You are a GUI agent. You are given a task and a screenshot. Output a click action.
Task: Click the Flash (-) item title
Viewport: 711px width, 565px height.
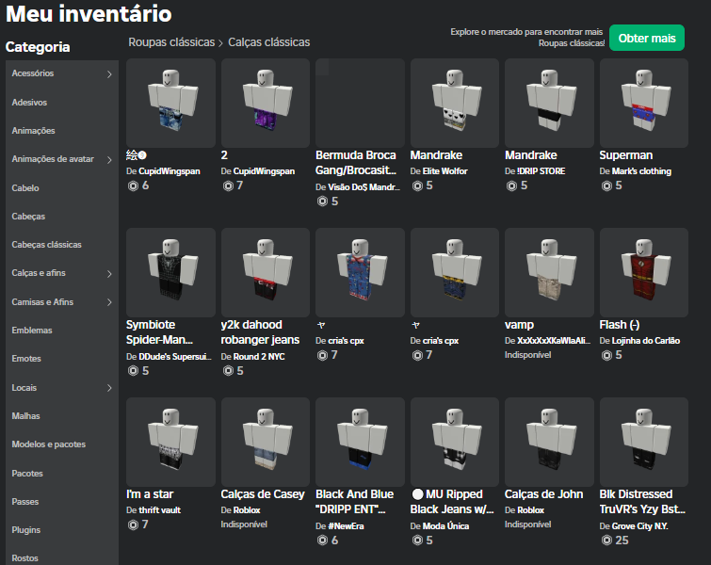[x=620, y=325]
